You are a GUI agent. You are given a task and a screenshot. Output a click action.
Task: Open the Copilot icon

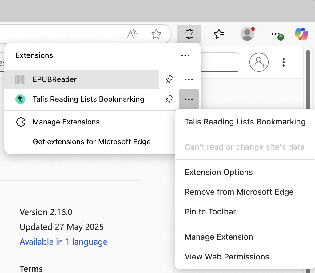301,34
